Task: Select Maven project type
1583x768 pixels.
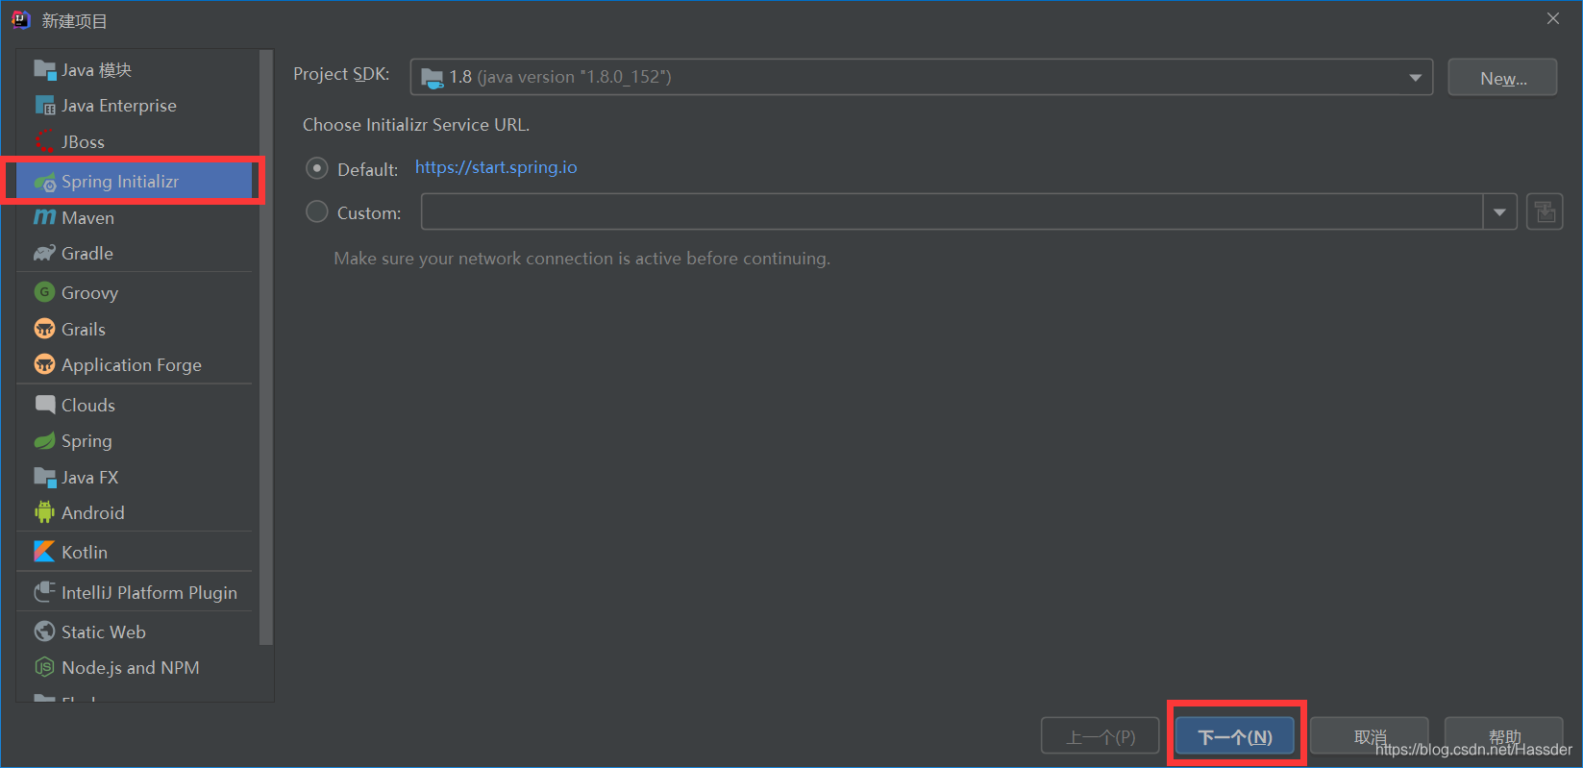Action: (x=135, y=217)
